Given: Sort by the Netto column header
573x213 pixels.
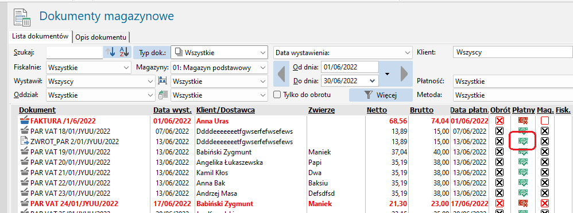Looking at the screenshot, I should [x=377, y=110].
